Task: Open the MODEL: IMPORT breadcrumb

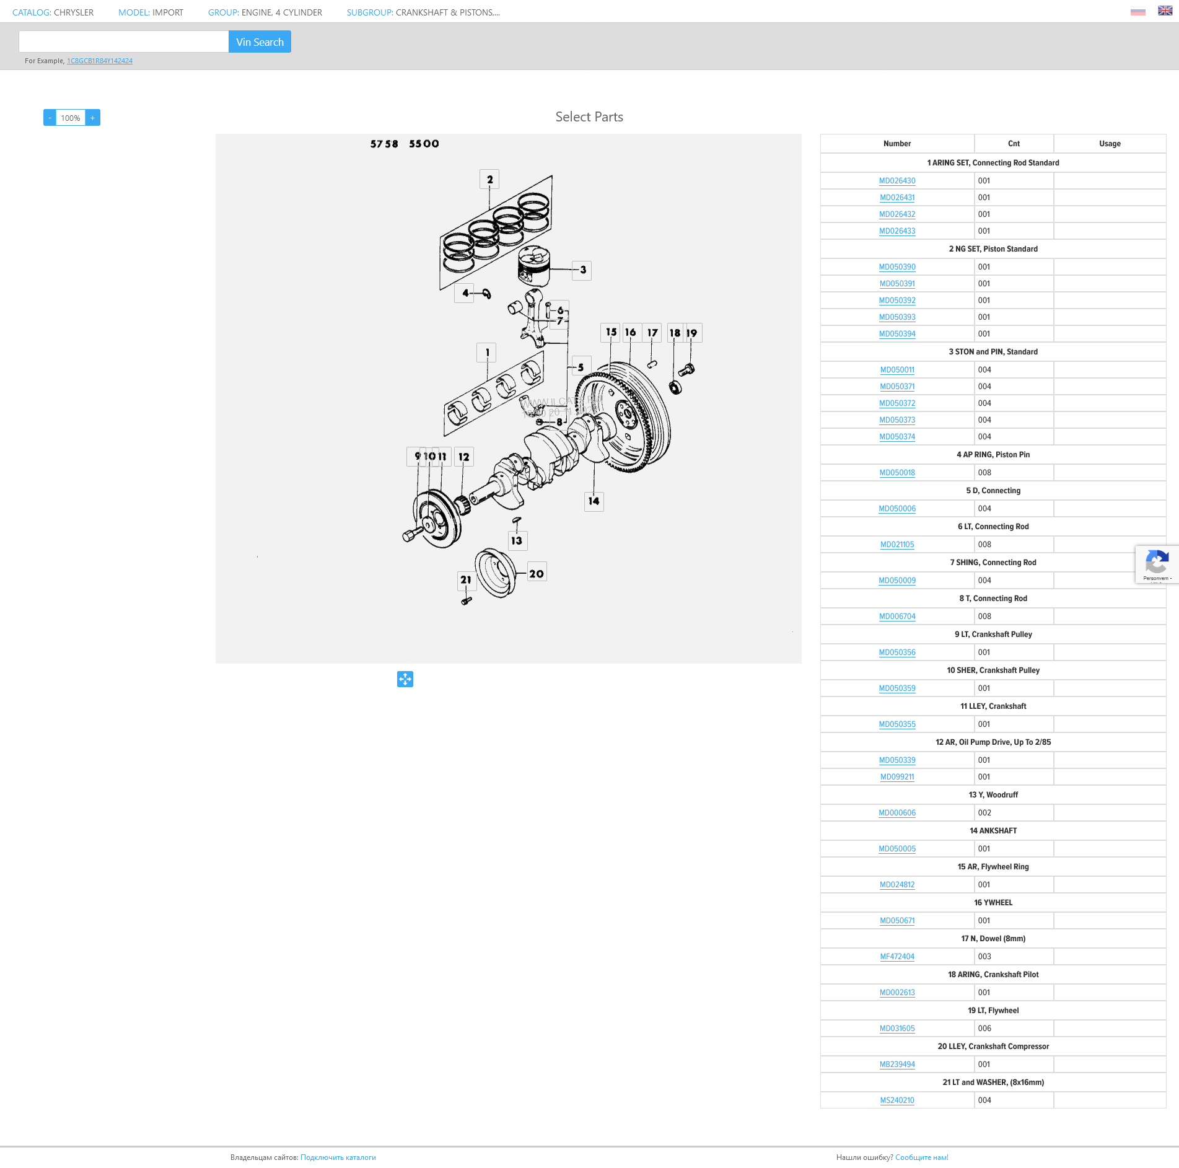Action: point(151,12)
